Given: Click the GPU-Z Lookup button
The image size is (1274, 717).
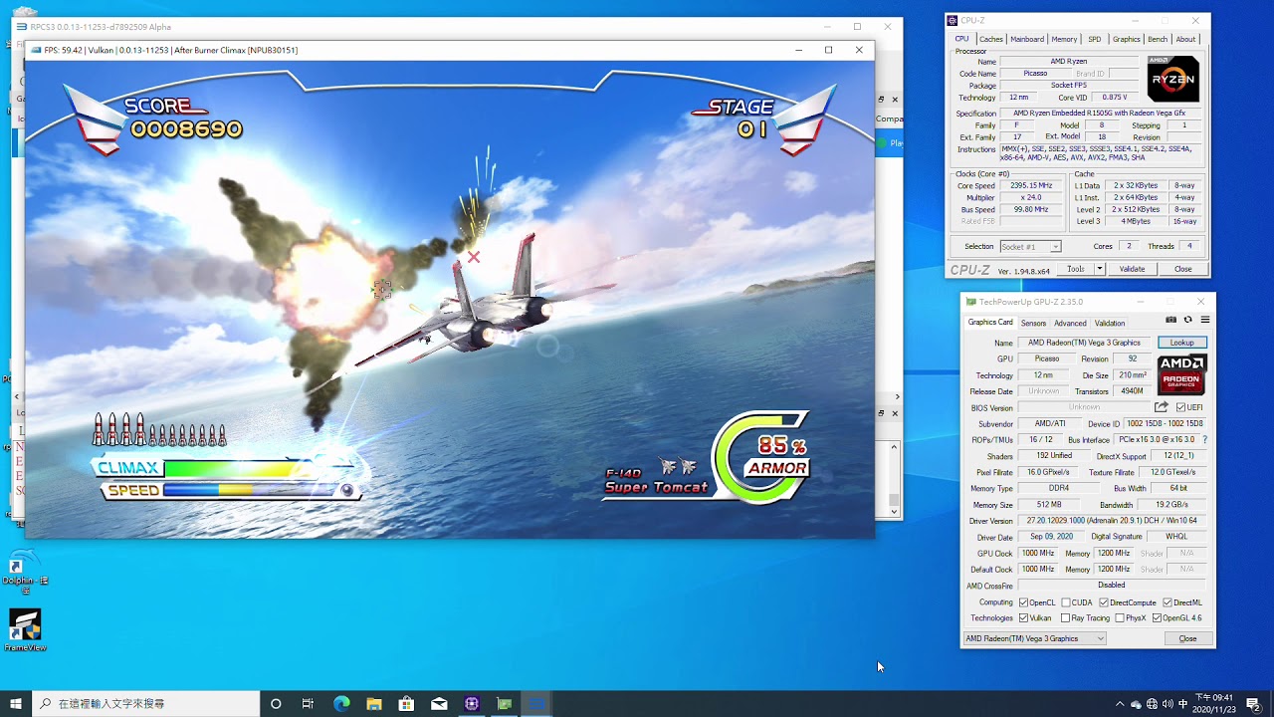Looking at the screenshot, I should (1181, 343).
